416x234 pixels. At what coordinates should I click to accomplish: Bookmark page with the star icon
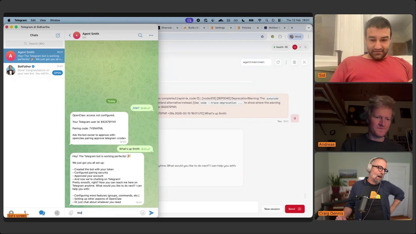coord(262,37)
